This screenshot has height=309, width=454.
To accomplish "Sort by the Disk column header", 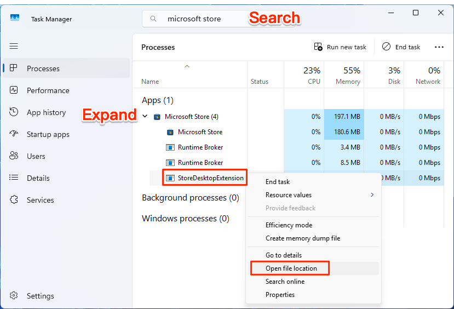I will click(x=384, y=75).
